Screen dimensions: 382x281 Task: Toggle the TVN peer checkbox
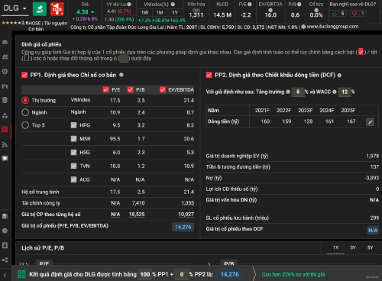(x=73, y=166)
